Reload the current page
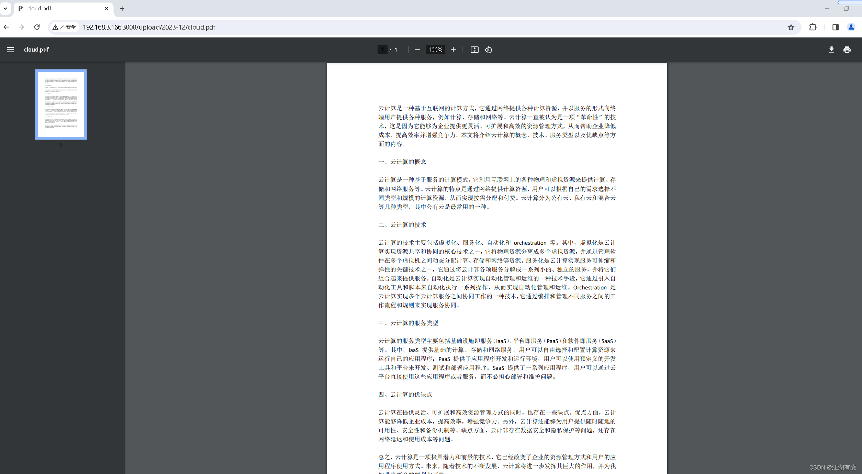The height and width of the screenshot is (474, 862). [x=36, y=27]
